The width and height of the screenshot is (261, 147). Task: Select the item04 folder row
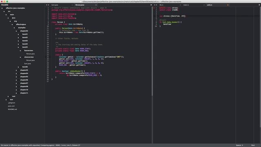coord(25,44)
